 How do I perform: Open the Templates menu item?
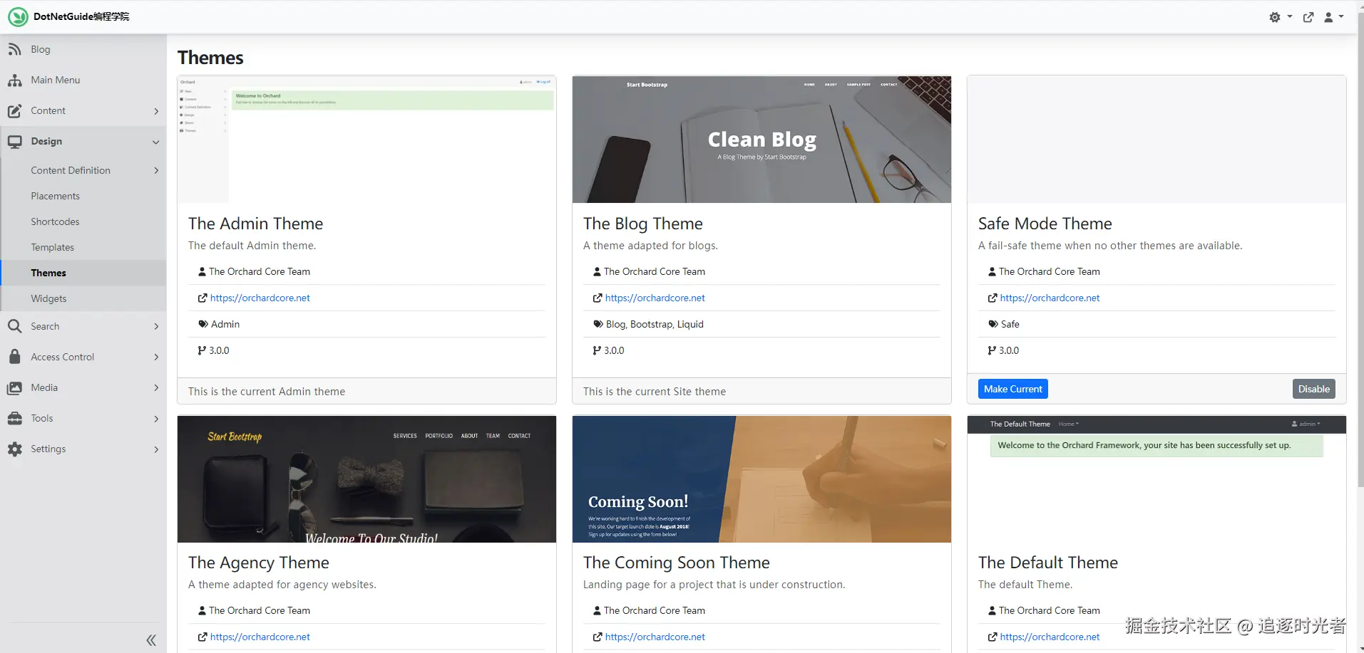[x=52, y=247]
